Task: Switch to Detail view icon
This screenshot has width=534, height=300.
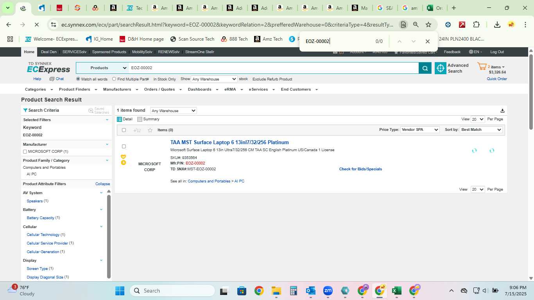Action: pos(120,119)
